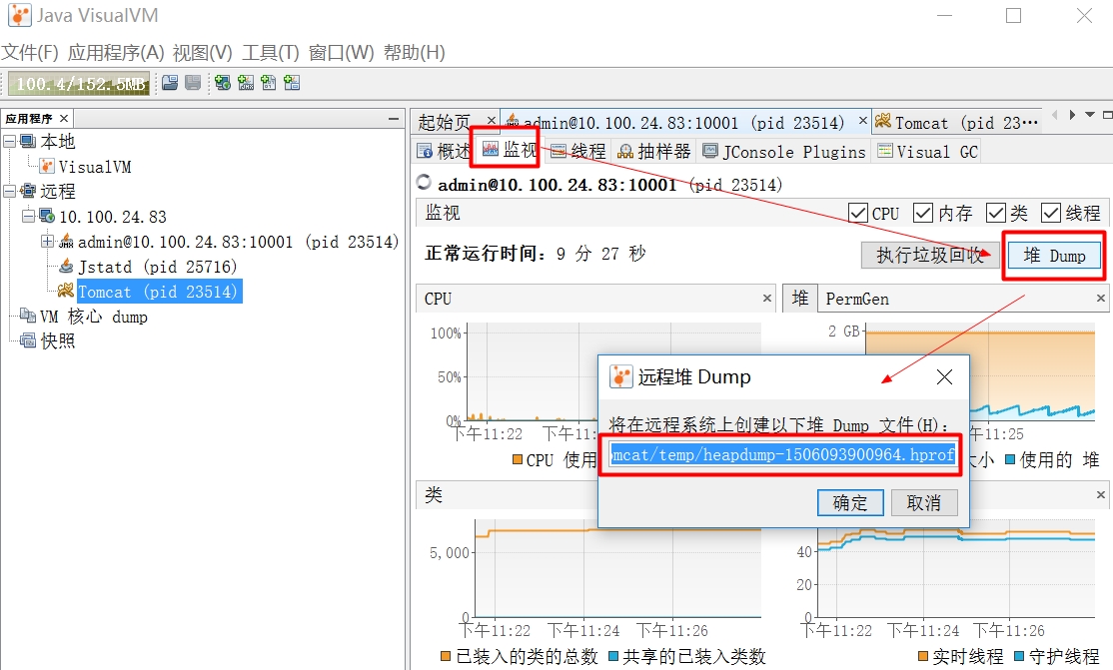Click the greyed-out Save toolbar icon
The width and height of the screenshot is (1113, 670).
pyautogui.click(x=193, y=83)
